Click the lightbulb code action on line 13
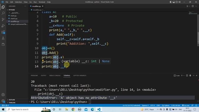 pos(43,61)
